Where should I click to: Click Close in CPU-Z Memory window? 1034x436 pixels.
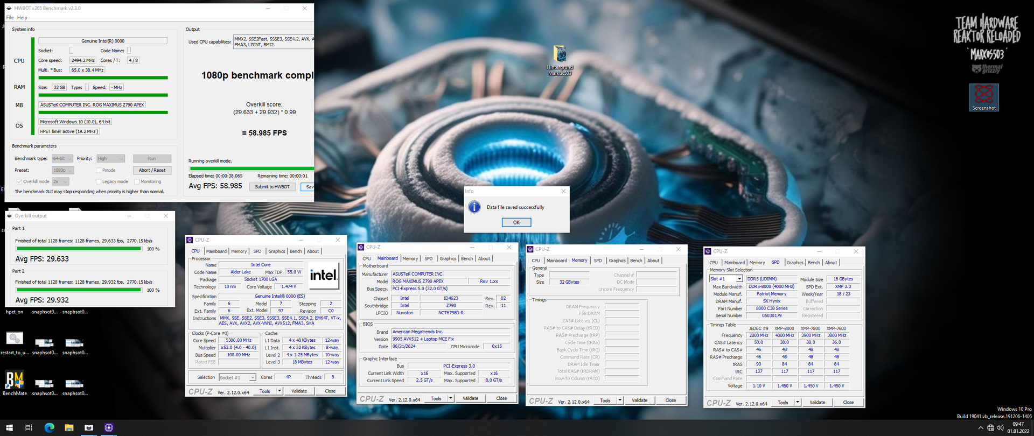[x=670, y=400]
